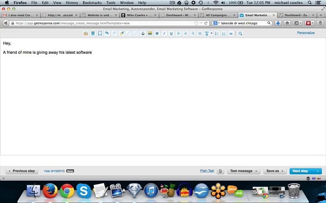Open the search engine selector dropdown
Image resolution: width=326 pixels, height=203 pixels.
(216, 23)
